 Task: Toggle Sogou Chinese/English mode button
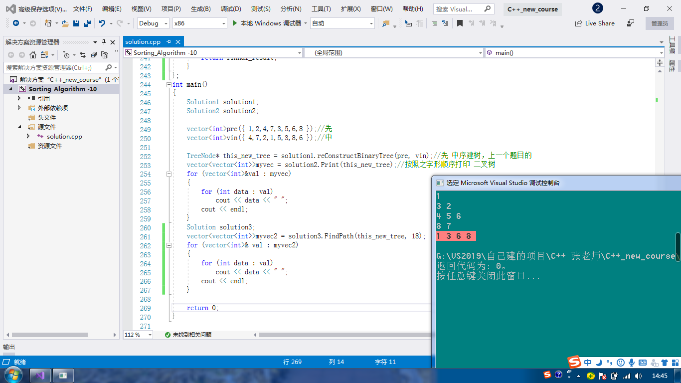click(x=588, y=363)
